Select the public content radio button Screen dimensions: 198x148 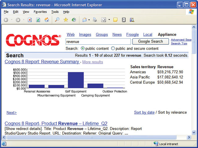(83, 48)
